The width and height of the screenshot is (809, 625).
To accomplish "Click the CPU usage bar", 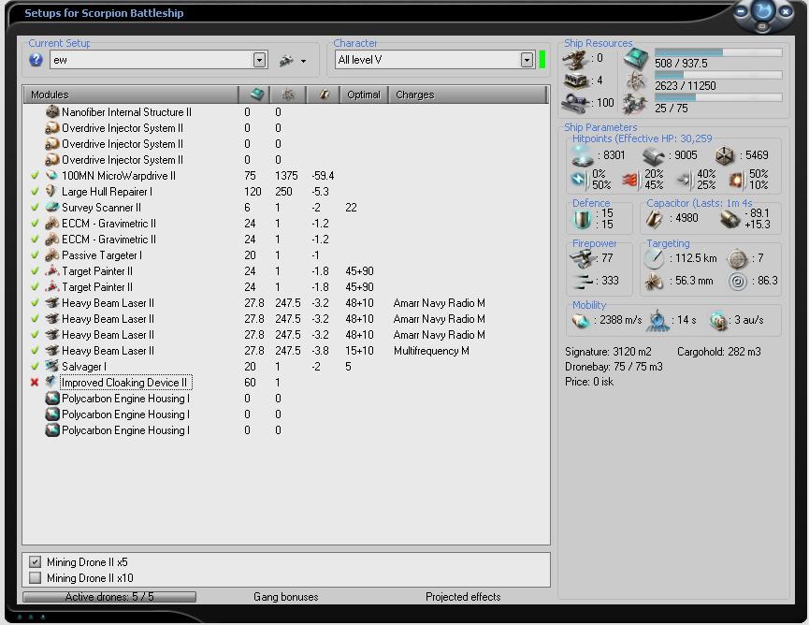I will coord(718,52).
